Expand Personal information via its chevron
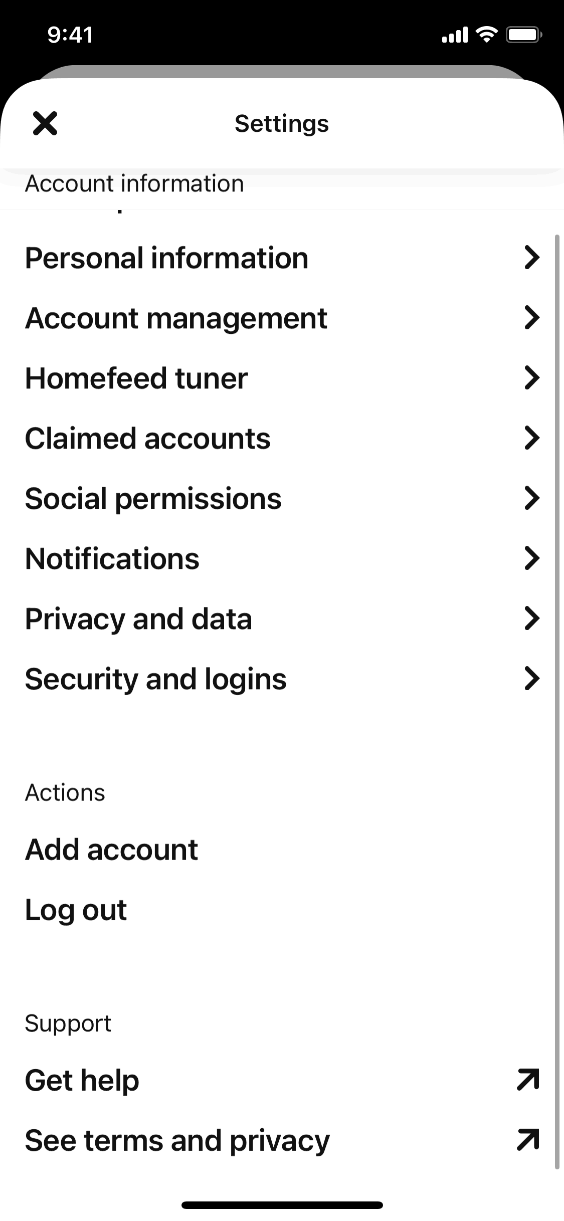The height and width of the screenshot is (1221, 564). [x=531, y=258]
